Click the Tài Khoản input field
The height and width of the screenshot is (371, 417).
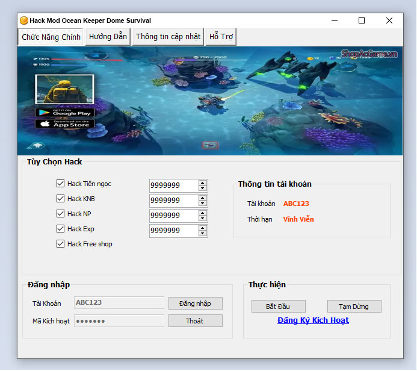click(x=119, y=302)
